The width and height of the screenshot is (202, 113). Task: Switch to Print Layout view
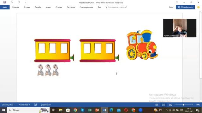[163, 105]
